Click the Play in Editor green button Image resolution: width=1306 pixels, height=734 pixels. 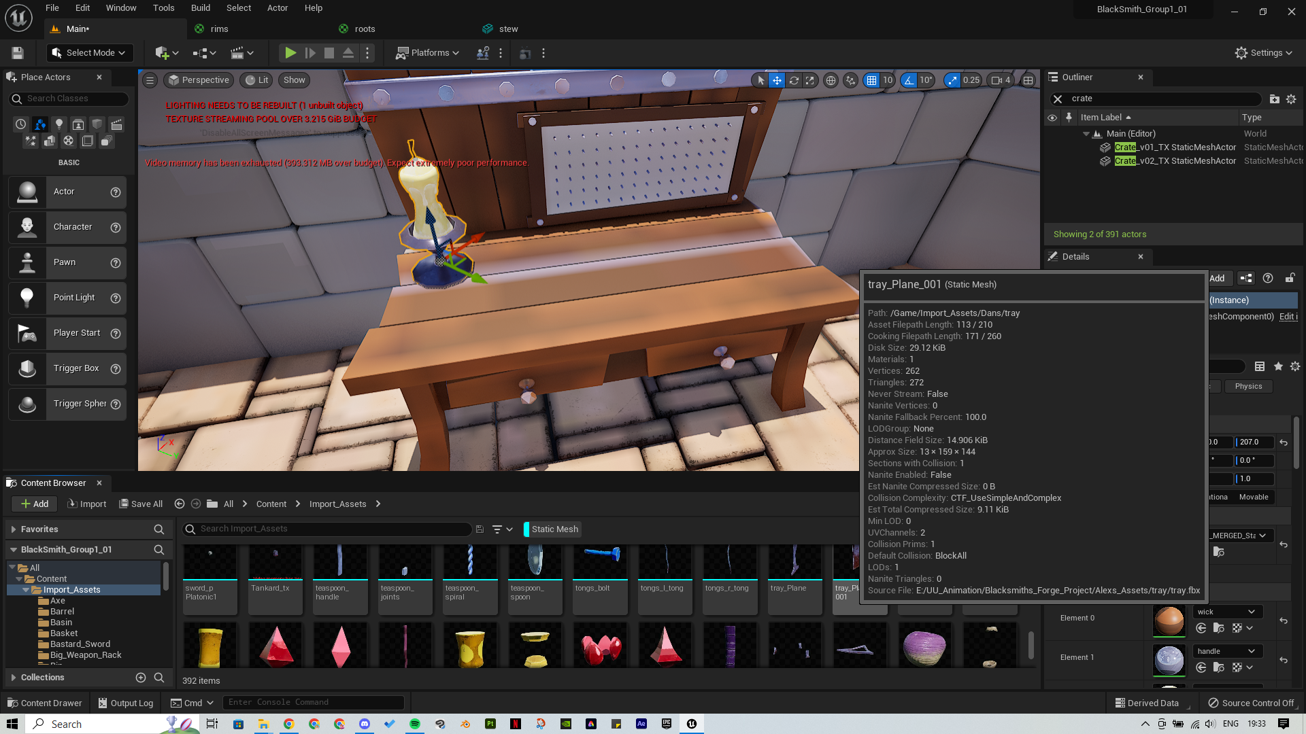(290, 53)
